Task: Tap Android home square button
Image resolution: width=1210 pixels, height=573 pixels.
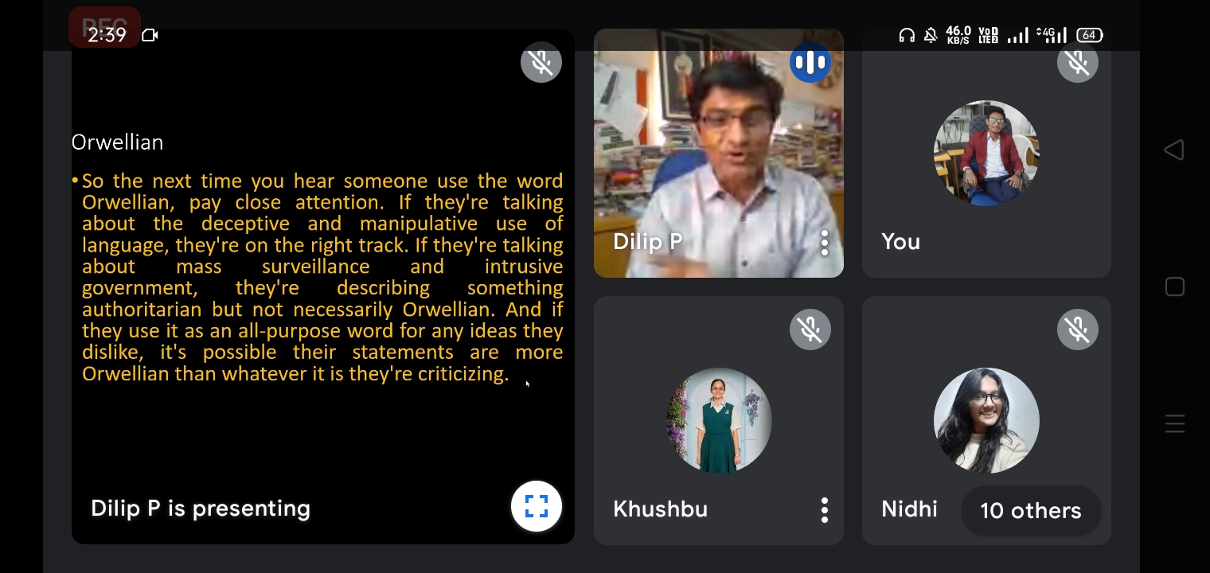Action: [1175, 286]
